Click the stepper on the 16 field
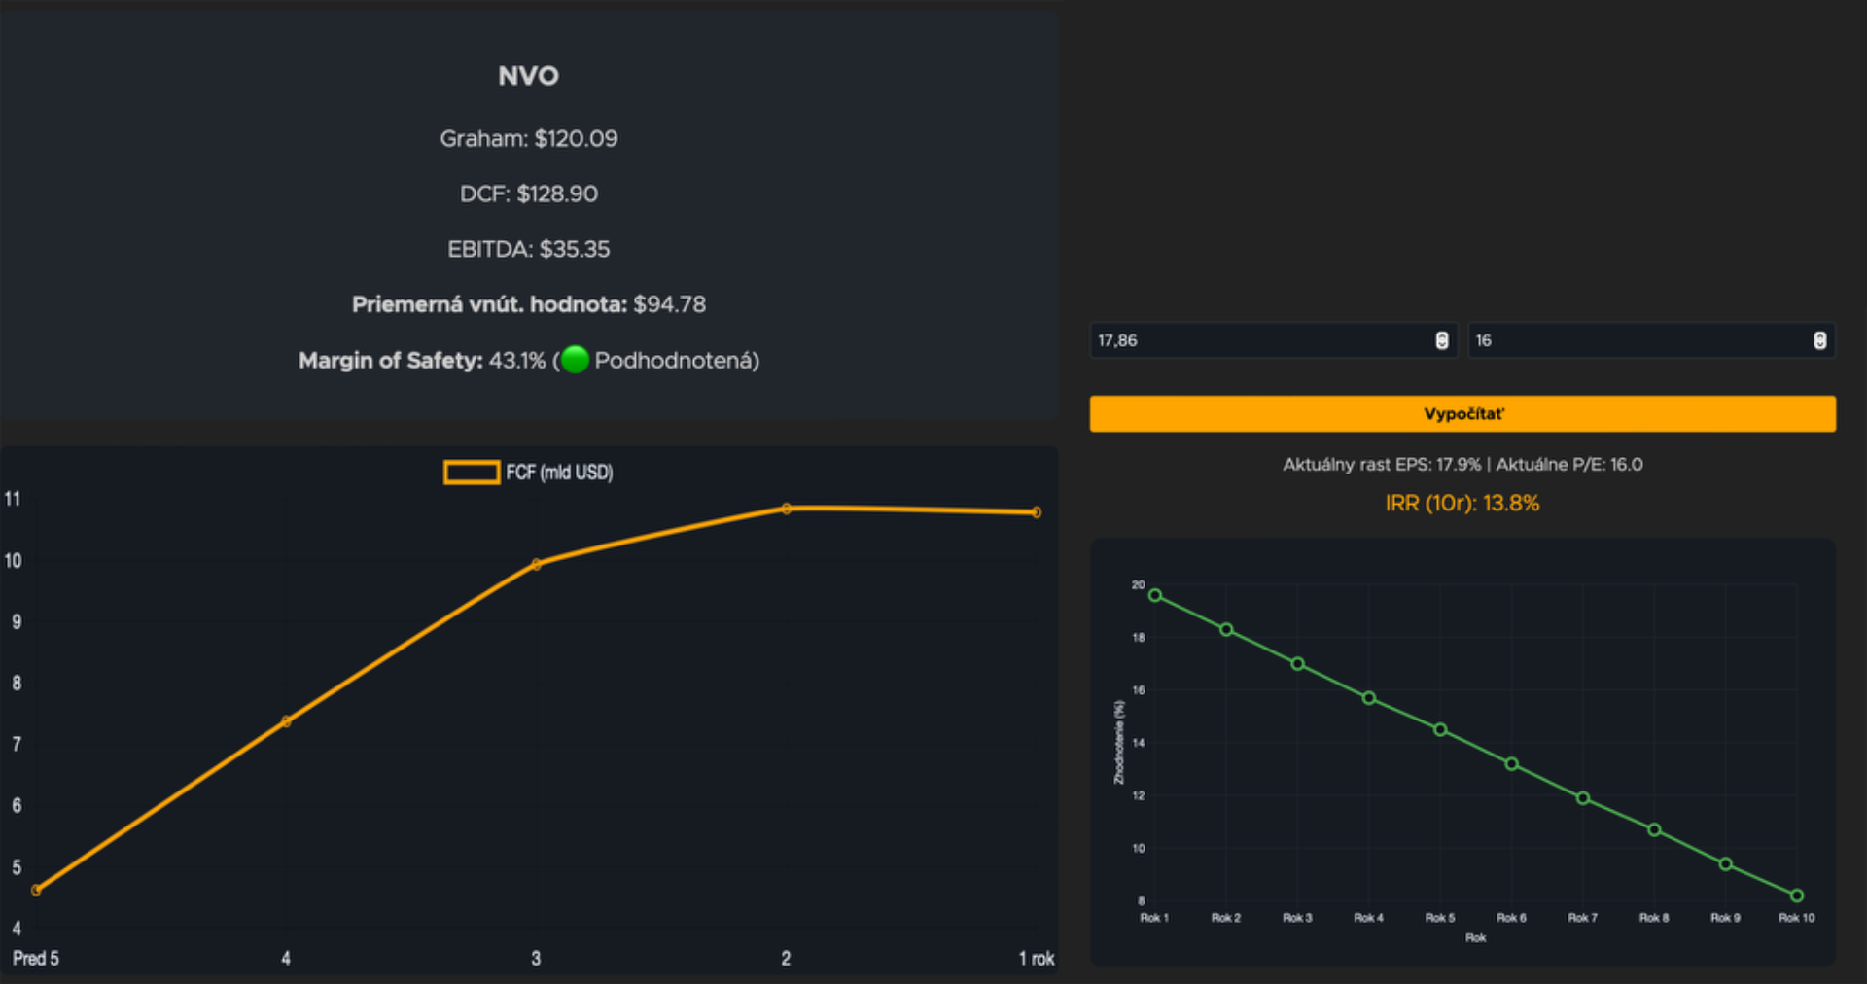Screen dimensions: 1867x984 pyautogui.click(x=1819, y=340)
